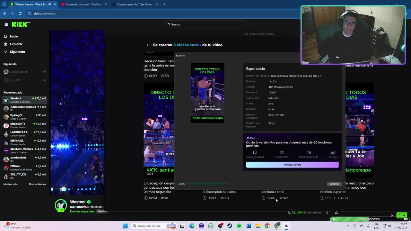
Task: Focus the Buscar search field on Kick
Action: [205, 24]
